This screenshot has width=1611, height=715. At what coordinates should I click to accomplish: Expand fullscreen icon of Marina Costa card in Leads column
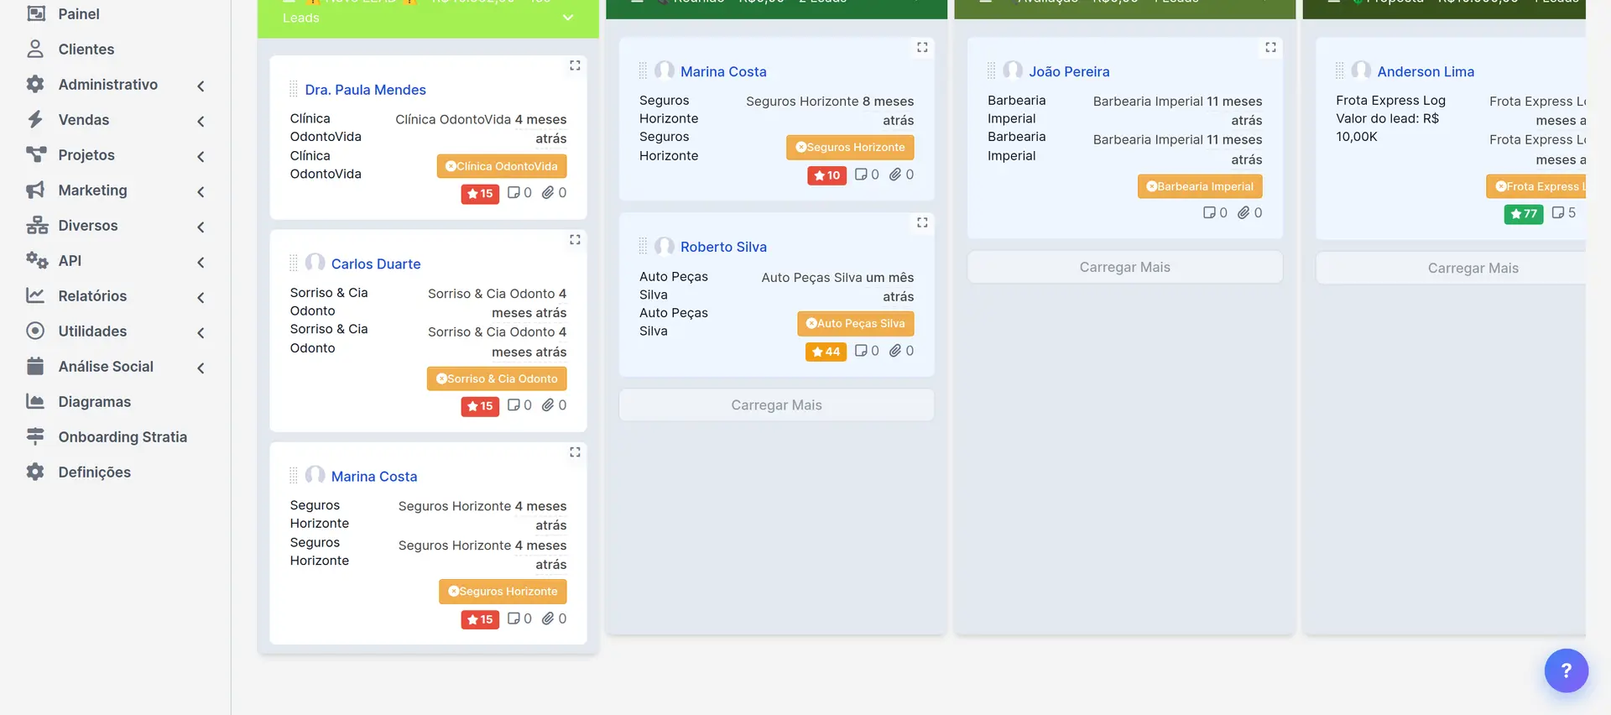pos(575,452)
